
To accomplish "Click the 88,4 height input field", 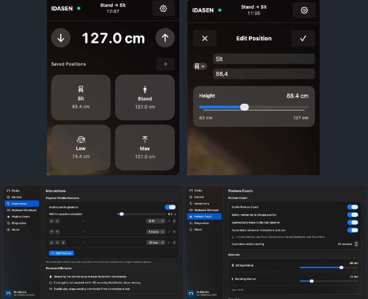I will [x=264, y=74].
